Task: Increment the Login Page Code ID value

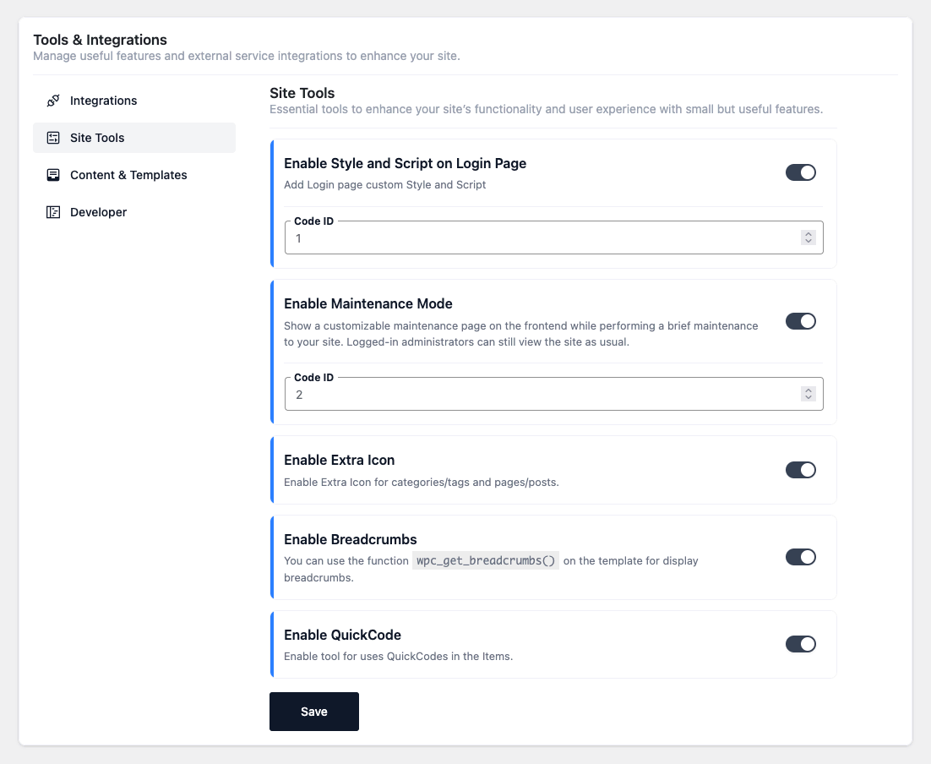Action: (x=808, y=235)
